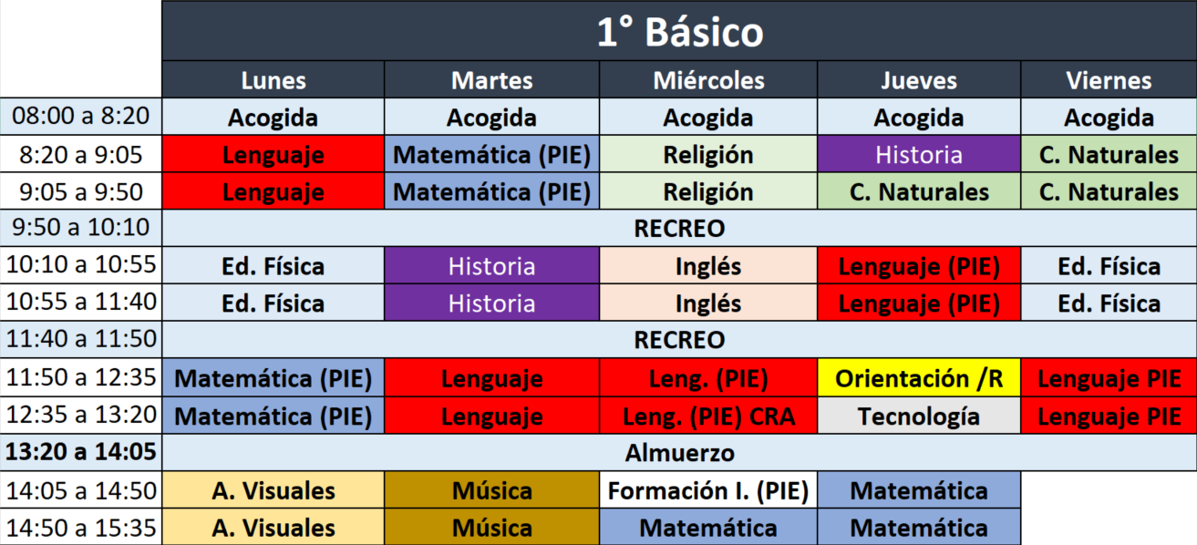Select the purple Historia cell under Jueves
1197x545 pixels.
[919, 154]
